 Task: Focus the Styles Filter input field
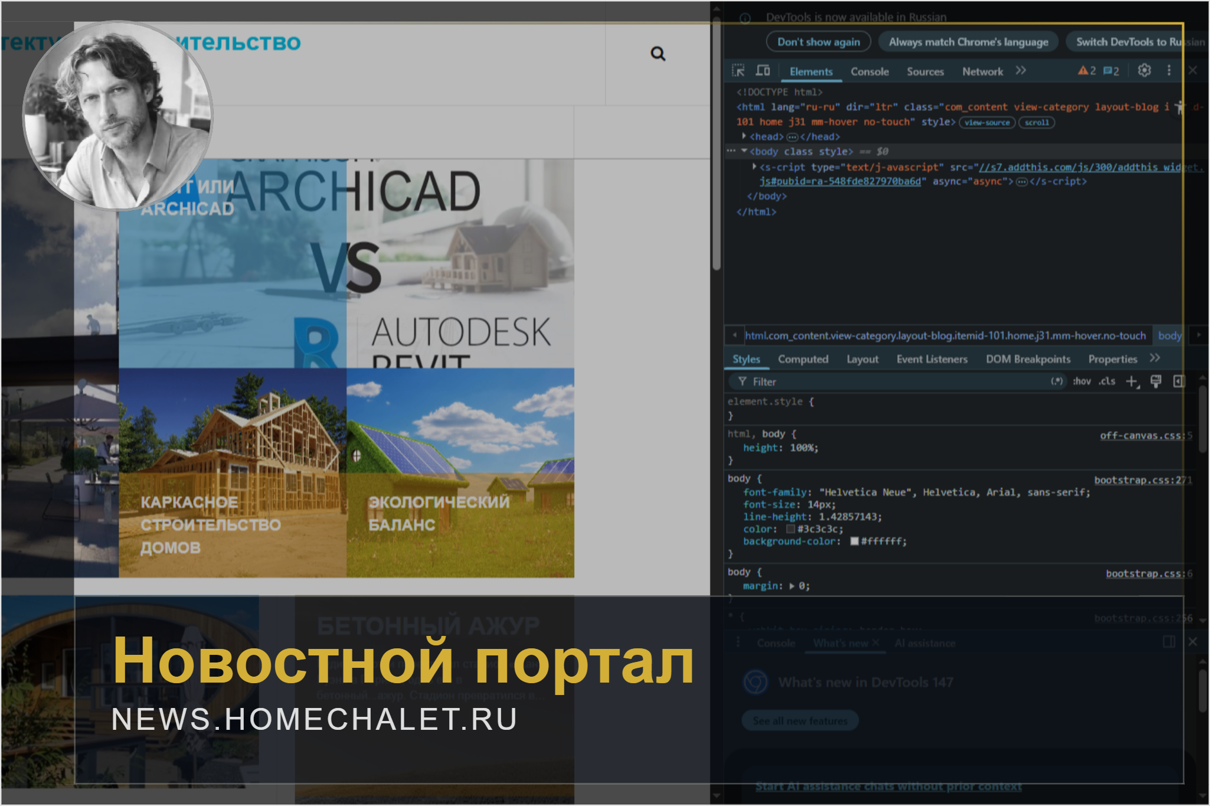point(897,381)
